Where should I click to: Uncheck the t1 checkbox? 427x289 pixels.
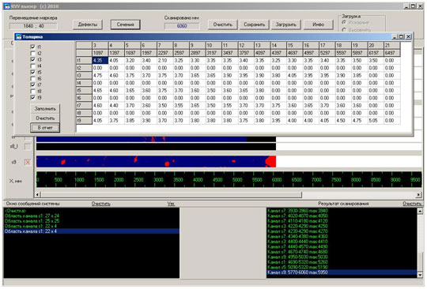(32, 47)
